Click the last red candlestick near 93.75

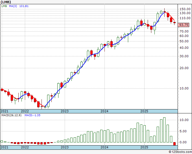coord(174,23)
